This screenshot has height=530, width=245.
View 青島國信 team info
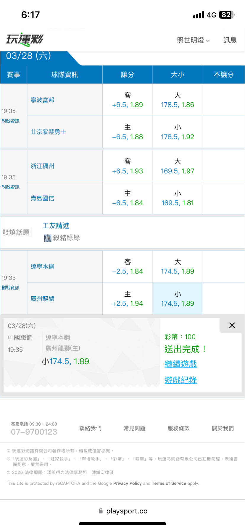pos(43,198)
